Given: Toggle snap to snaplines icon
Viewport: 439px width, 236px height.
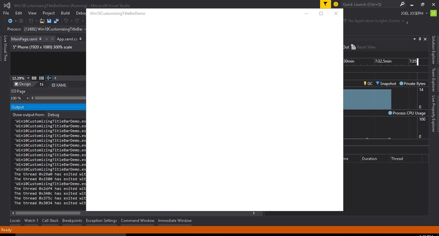Looking at the screenshot, I should coord(49,78).
